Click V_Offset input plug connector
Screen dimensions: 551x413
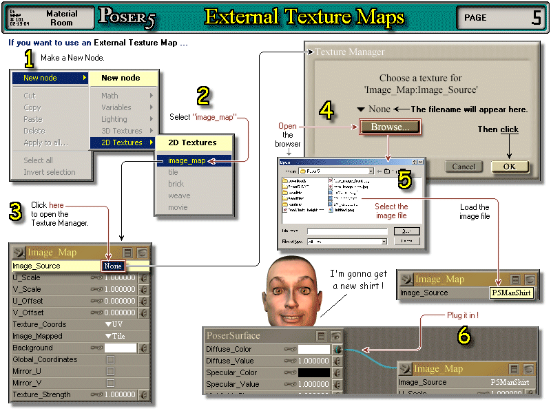tap(143, 313)
